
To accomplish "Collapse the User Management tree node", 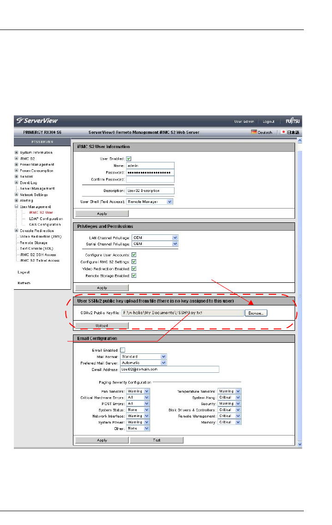I will pyautogui.click(x=17, y=207).
